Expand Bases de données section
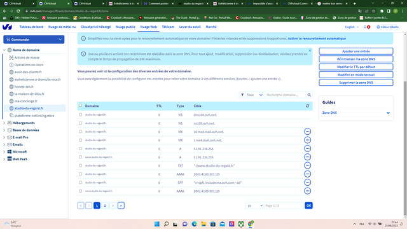This screenshot has width=407, height=229. 4,130
